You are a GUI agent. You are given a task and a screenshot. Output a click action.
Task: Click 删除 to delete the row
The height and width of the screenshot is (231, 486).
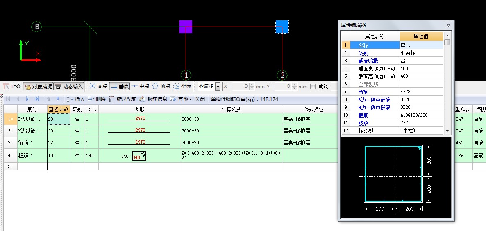pos(96,99)
